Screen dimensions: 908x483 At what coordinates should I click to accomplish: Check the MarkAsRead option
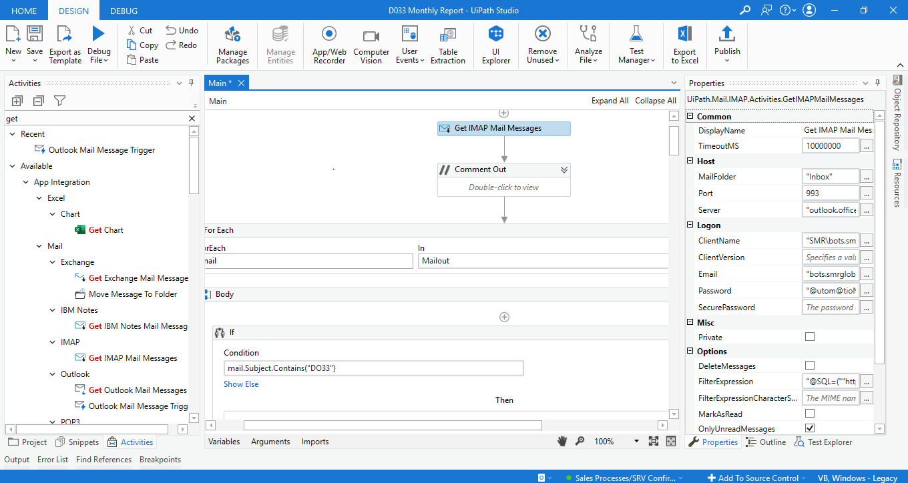point(810,414)
